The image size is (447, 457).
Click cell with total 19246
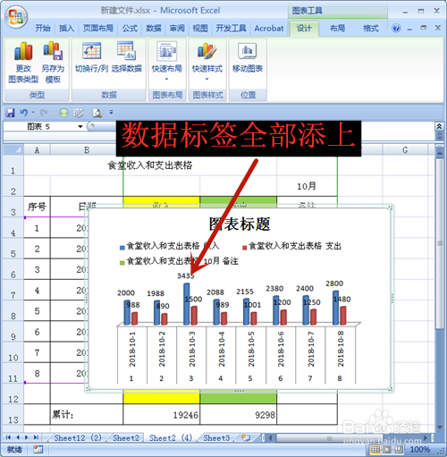161,414
